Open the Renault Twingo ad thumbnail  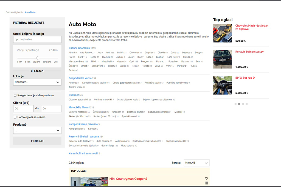223,59
